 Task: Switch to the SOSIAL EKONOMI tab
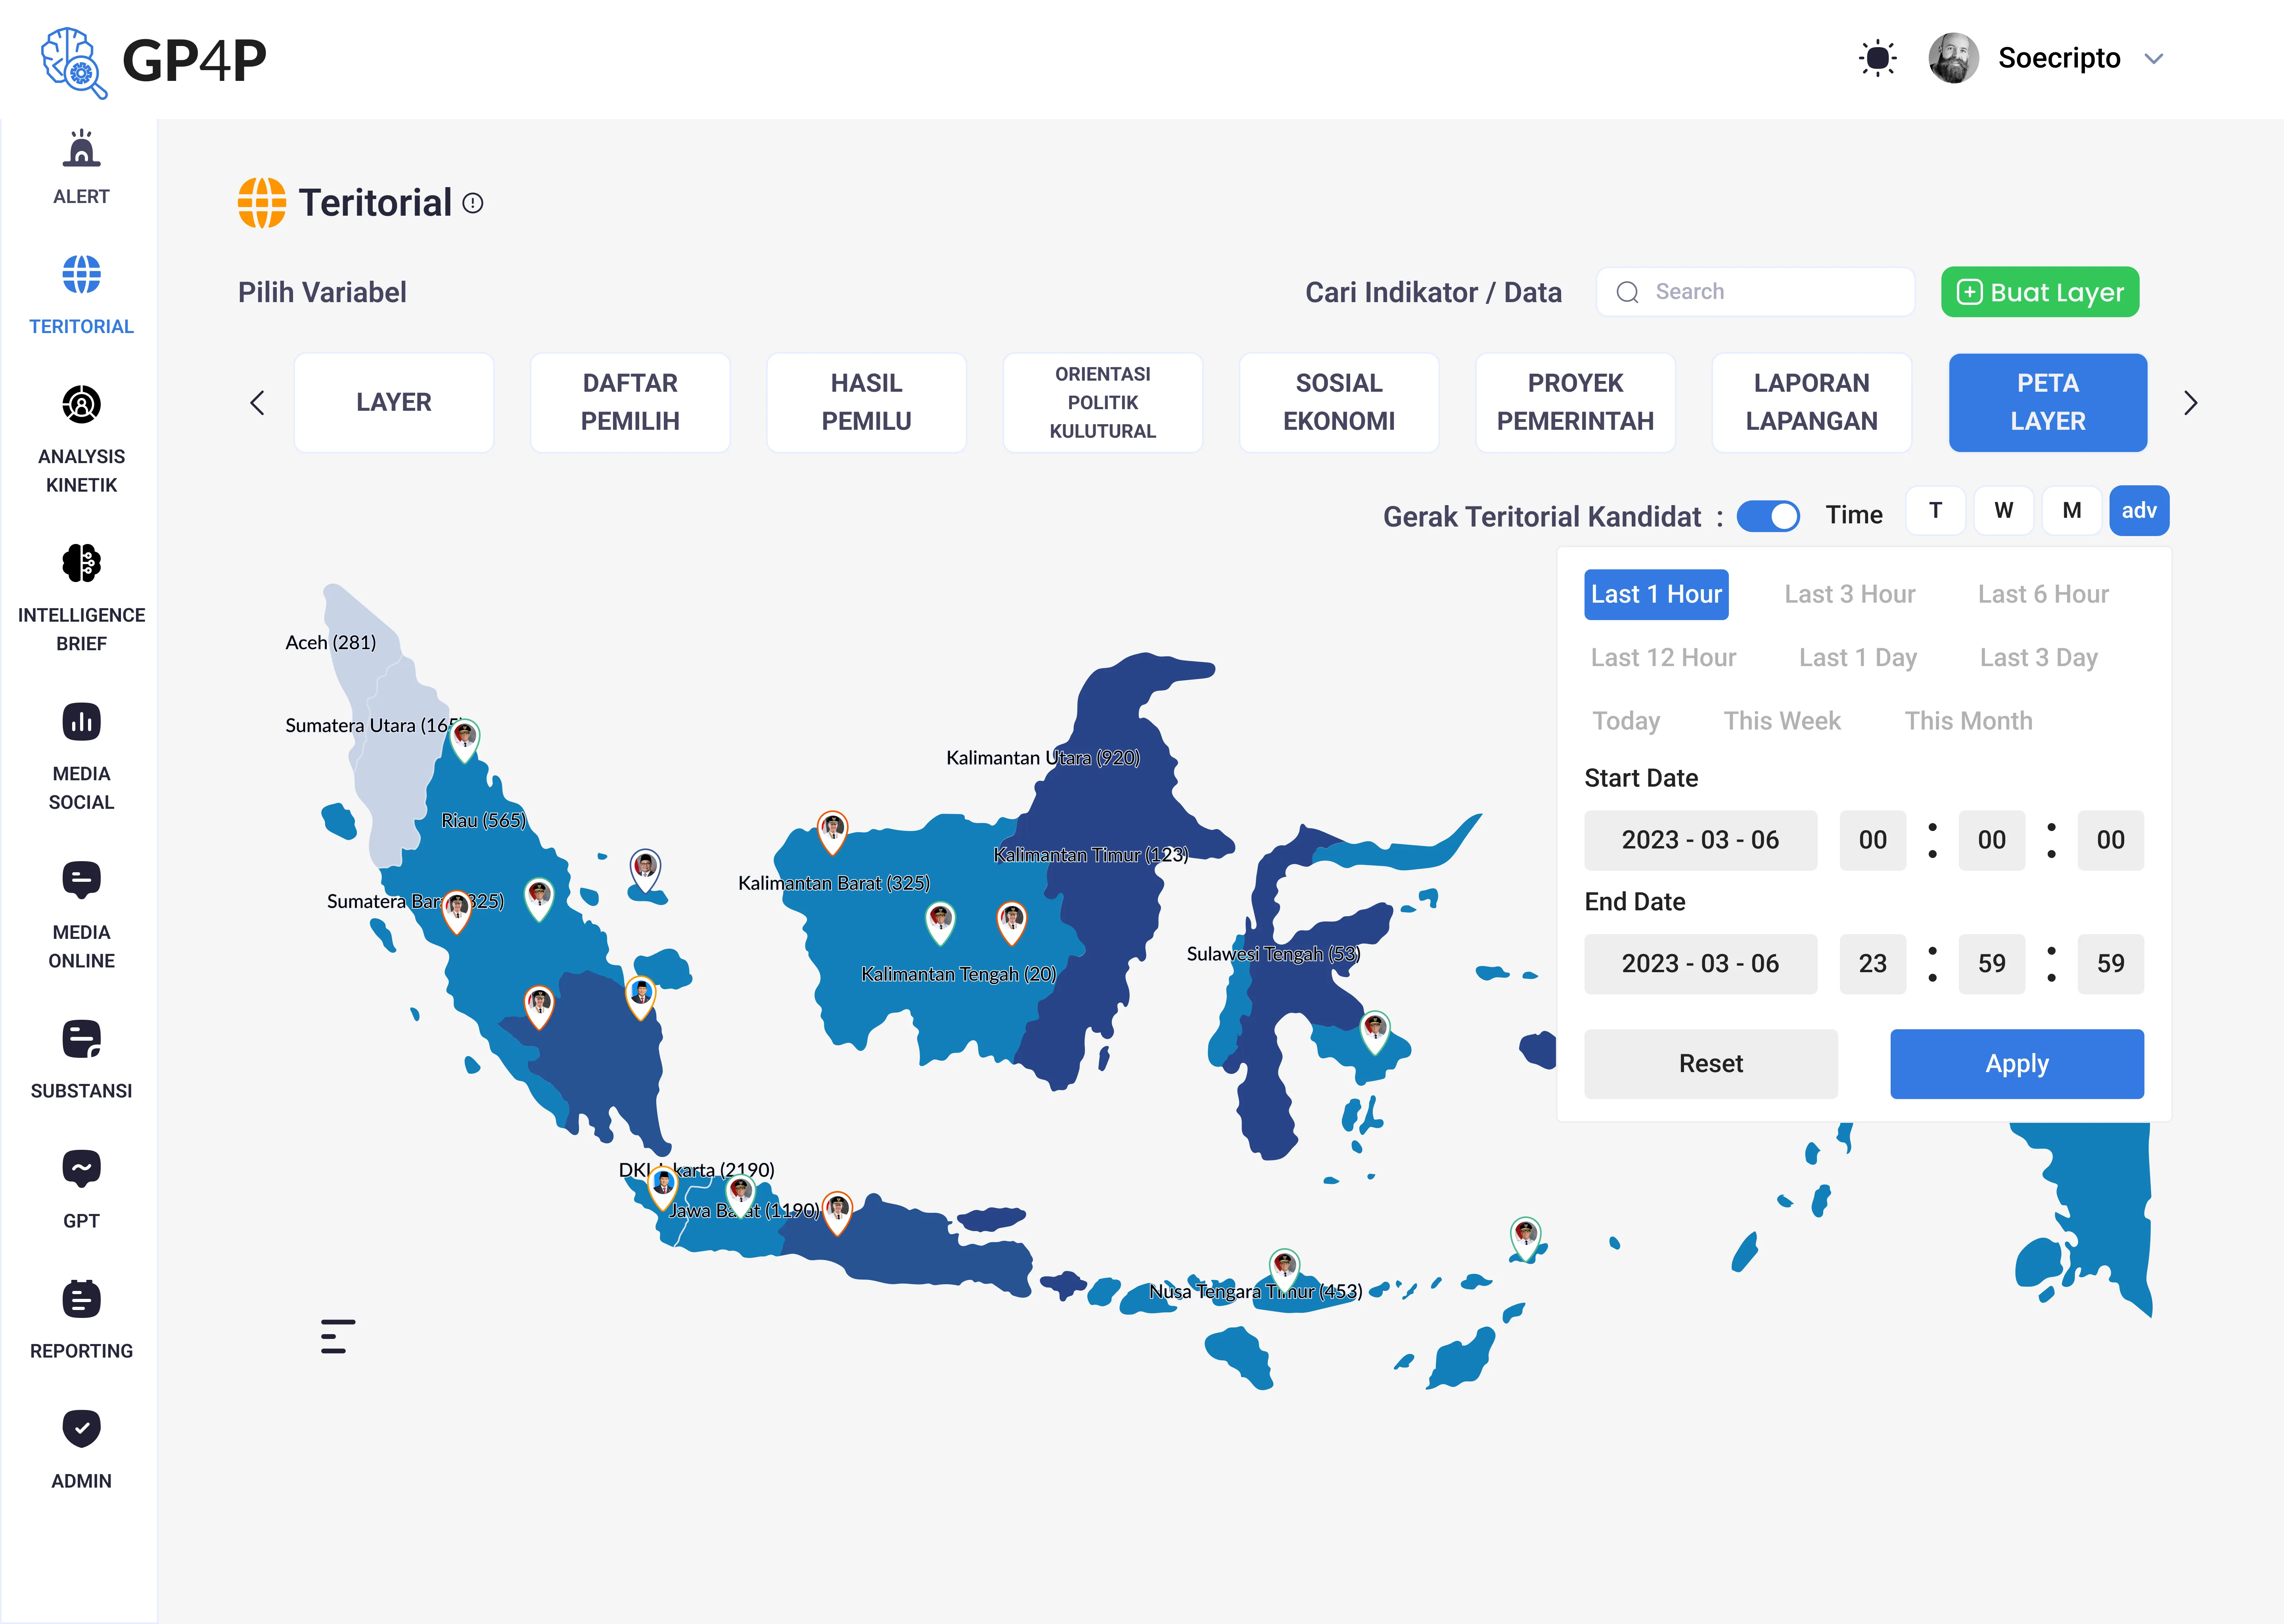point(1339,403)
